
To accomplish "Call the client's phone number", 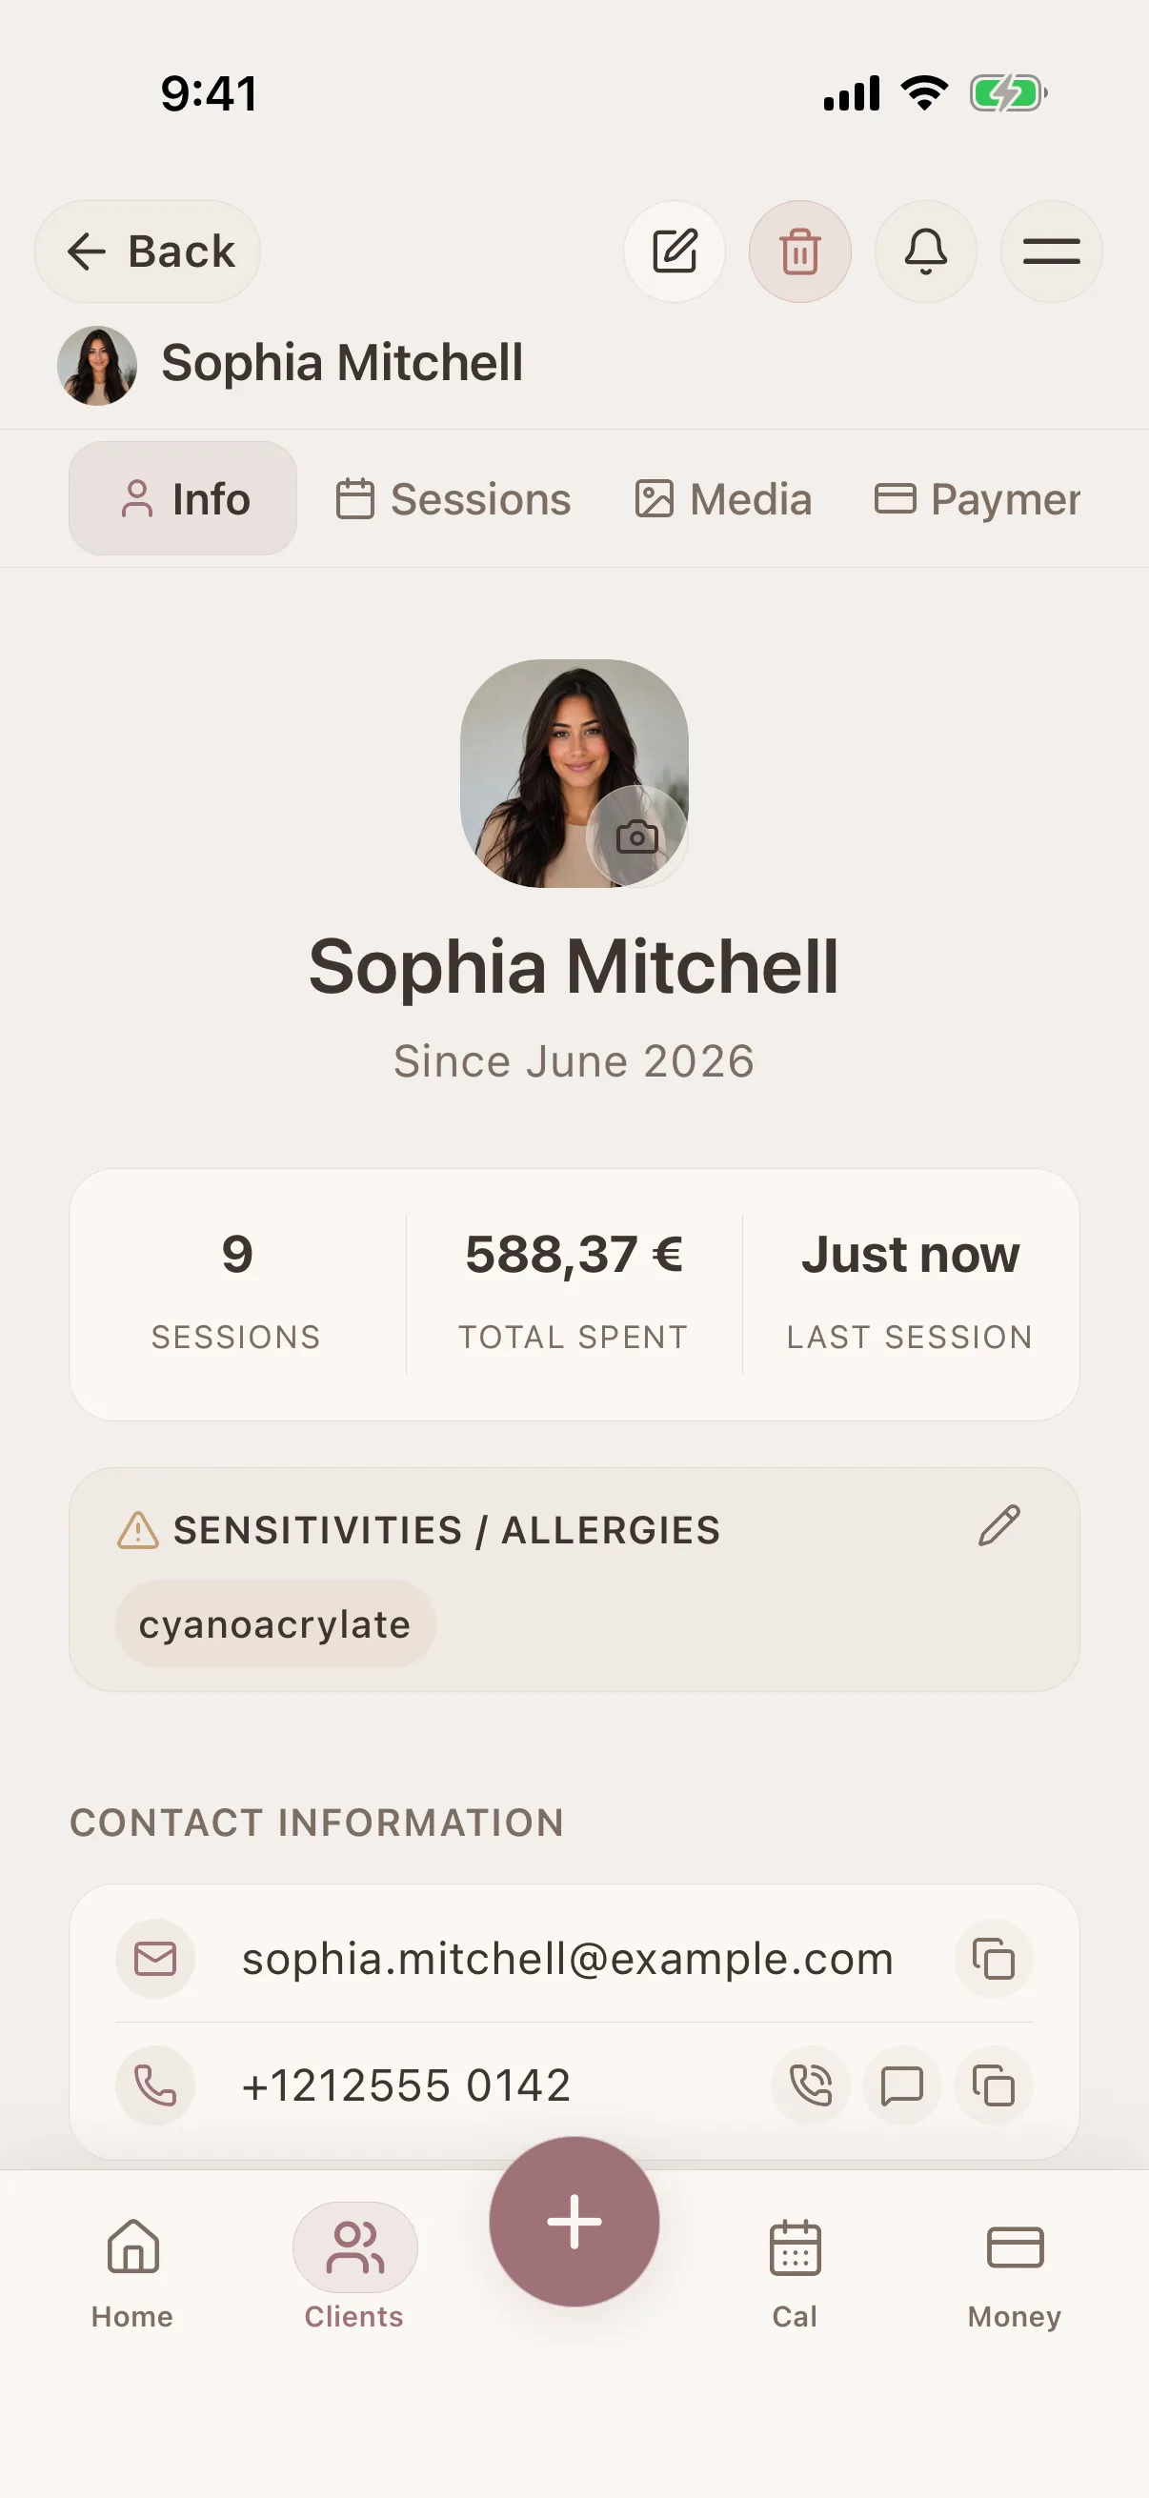I will click(811, 2084).
